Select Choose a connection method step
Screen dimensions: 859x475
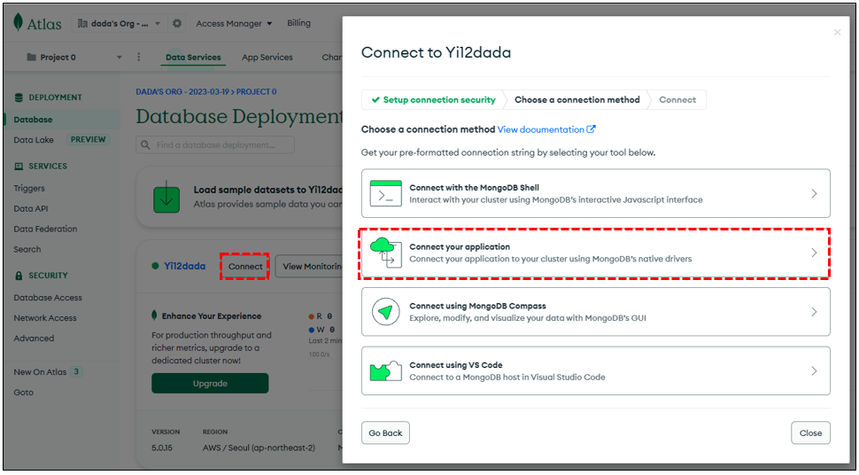[577, 100]
